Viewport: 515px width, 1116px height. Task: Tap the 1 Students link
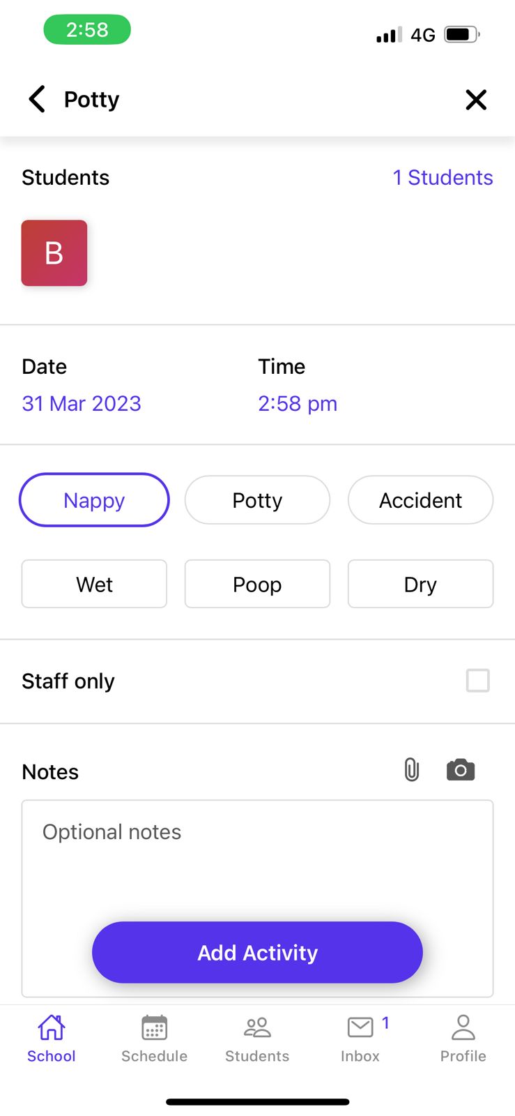[443, 177]
